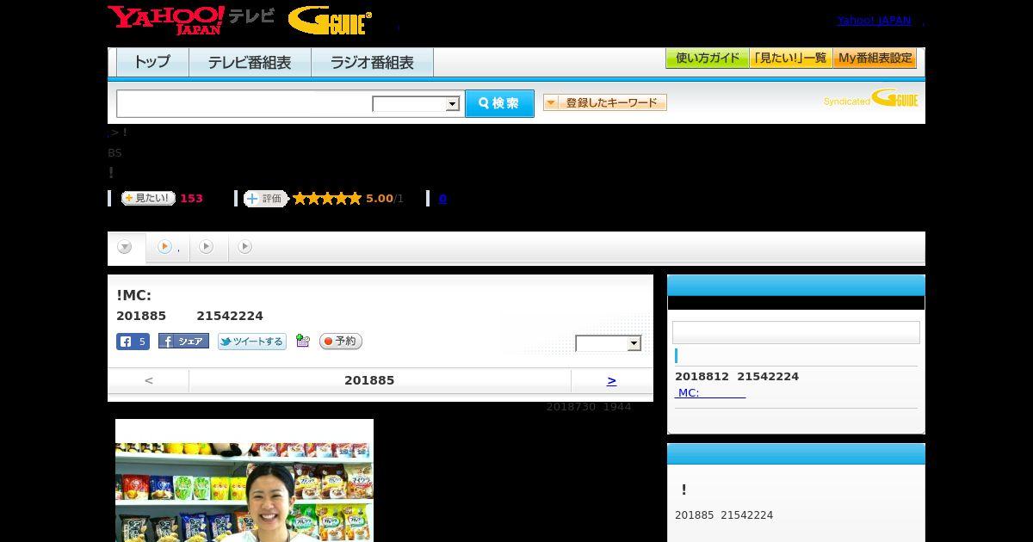Click the add-to-calendar icon
This screenshot has width=1033, height=542.
pyautogui.click(x=302, y=341)
